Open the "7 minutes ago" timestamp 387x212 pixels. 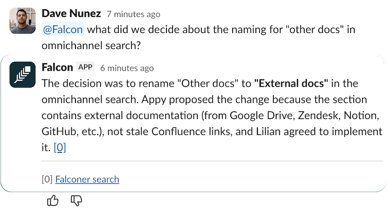(134, 15)
